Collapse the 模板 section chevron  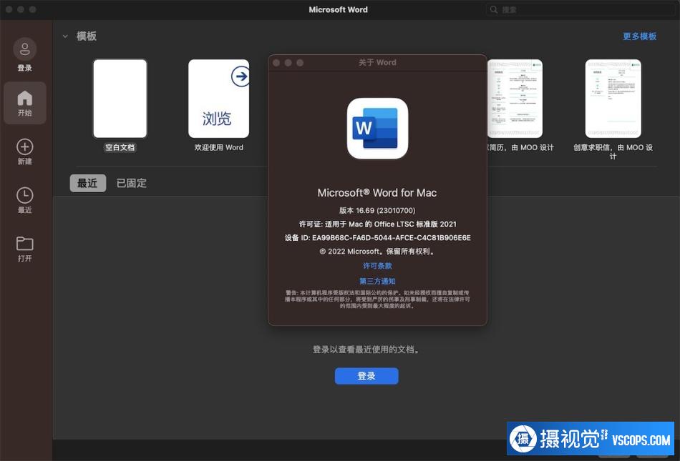click(x=65, y=36)
